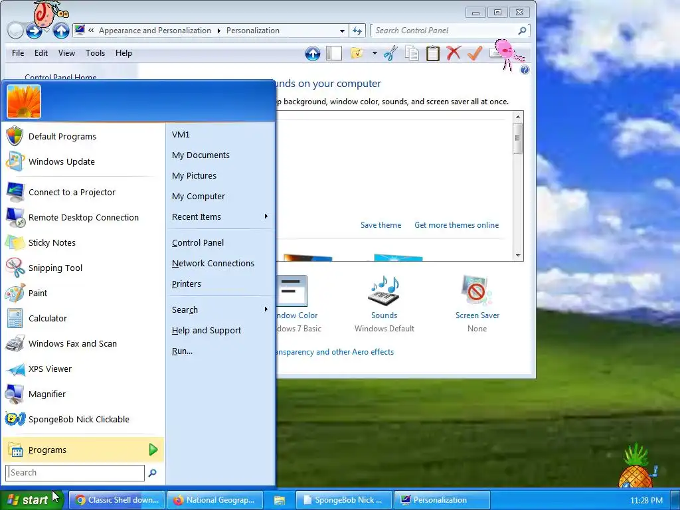Launch Calculator

coord(82,318)
